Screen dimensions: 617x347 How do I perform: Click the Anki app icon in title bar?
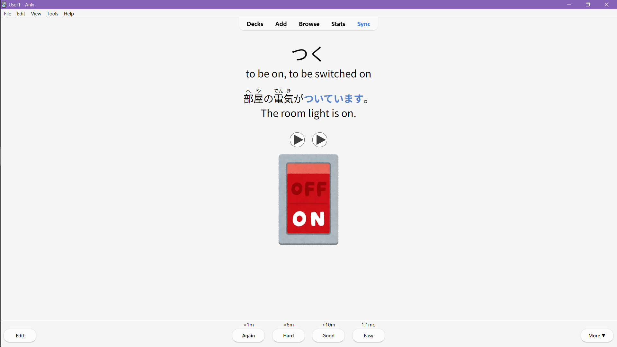(x=4, y=4)
